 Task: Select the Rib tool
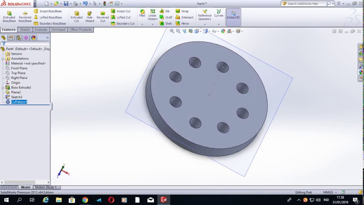pos(164,11)
